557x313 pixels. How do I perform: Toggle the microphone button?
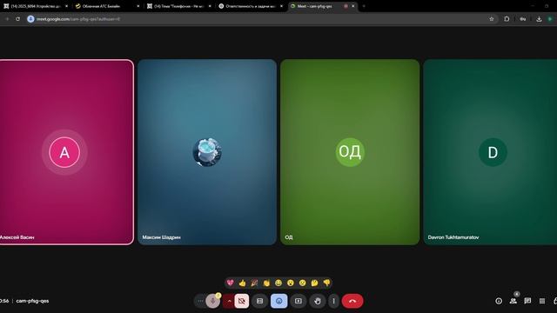[212, 301]
